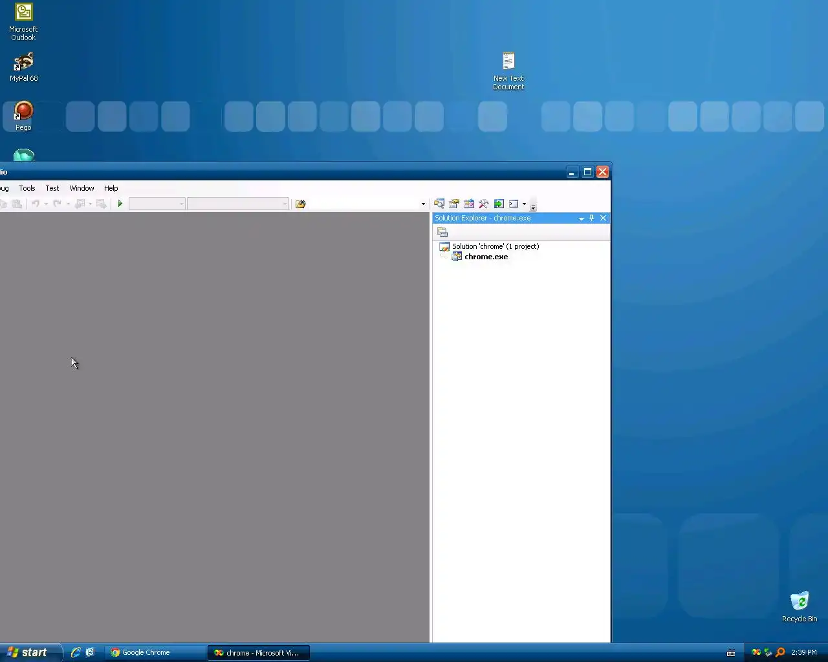Screen dimensions: 828x662
Task: Open Solution Explorer from the toolbar icon
Action: pos(439,204)
